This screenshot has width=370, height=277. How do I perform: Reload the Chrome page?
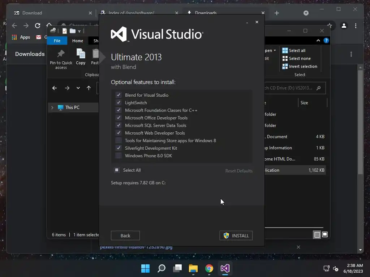point(38,26)
